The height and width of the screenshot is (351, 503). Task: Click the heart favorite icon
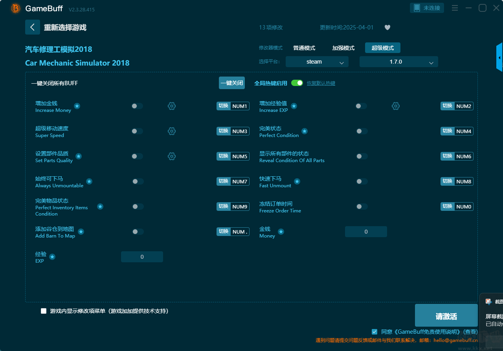click(x=387, y=27)
